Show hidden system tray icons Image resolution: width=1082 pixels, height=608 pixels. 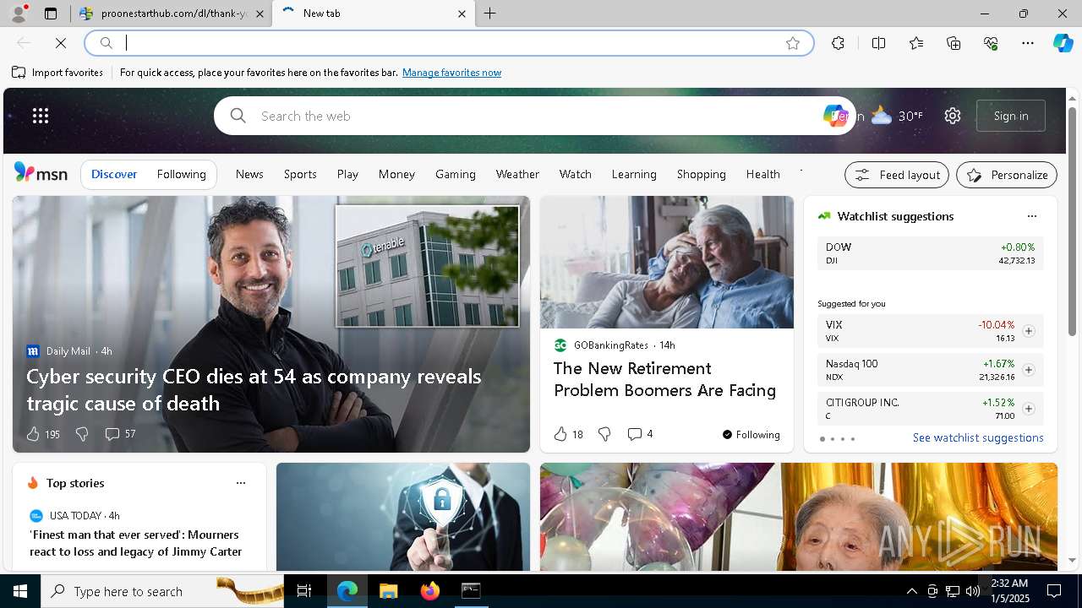point(911,591)
